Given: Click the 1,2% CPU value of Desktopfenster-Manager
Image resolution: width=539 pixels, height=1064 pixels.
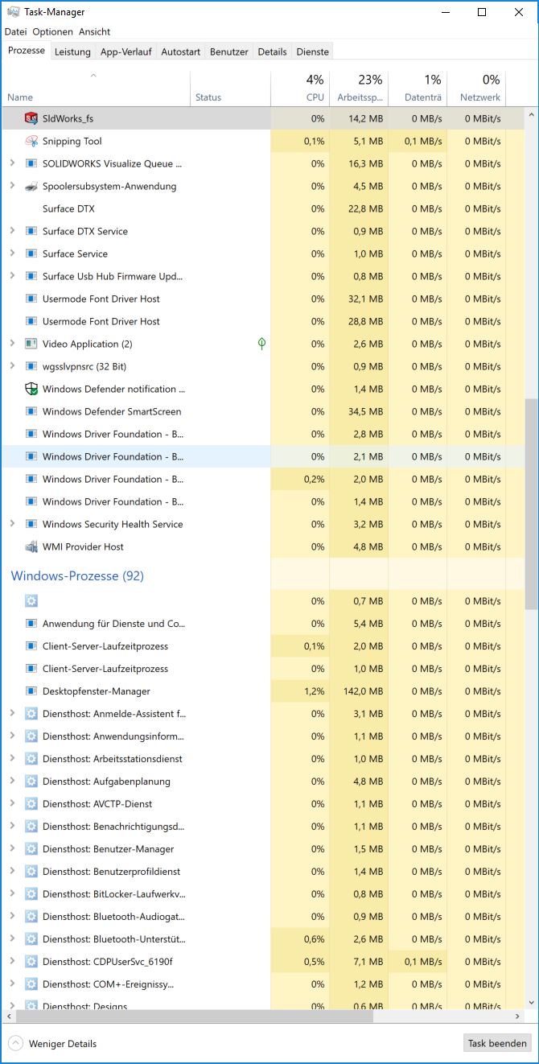Looking at the screenshot, I should click(x=315, y=691).
